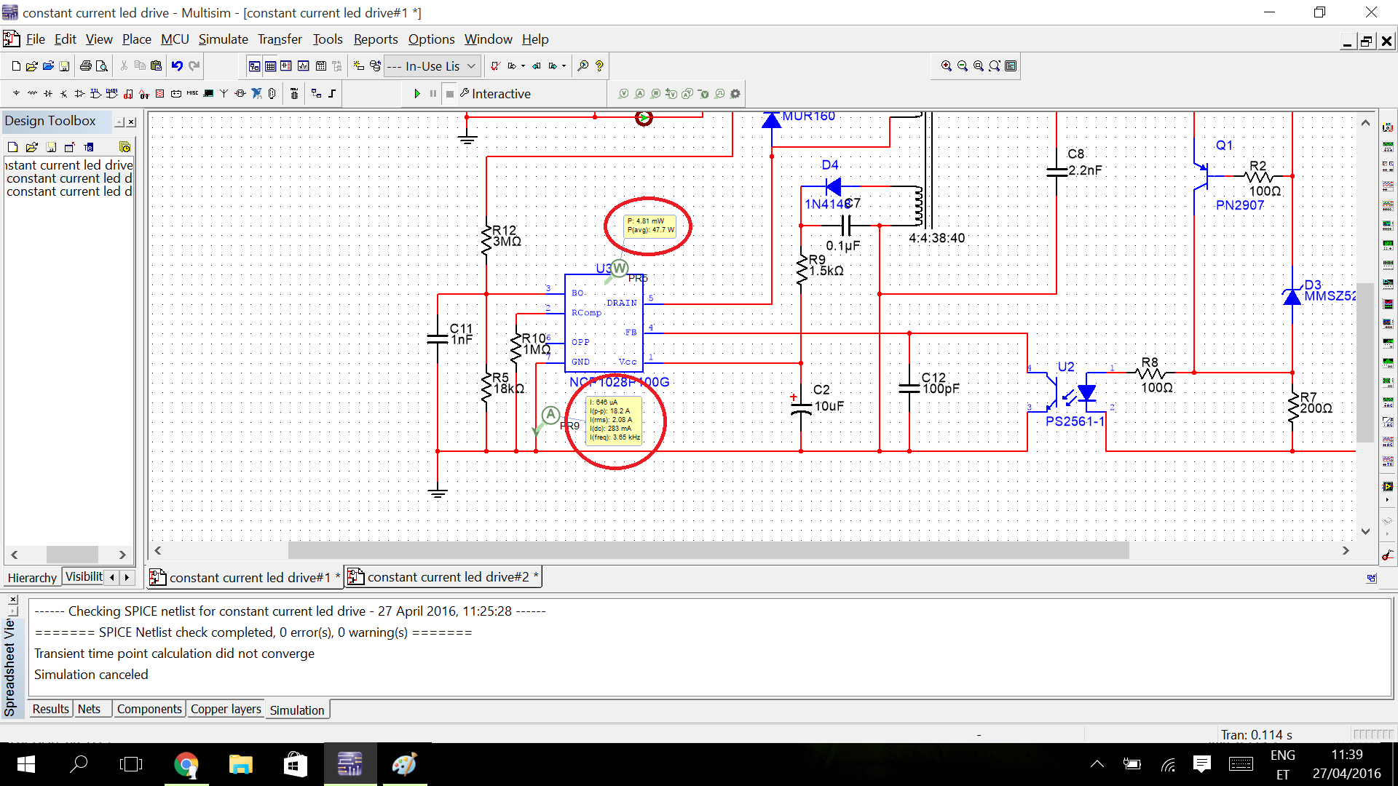Open Interactive analysis settings
This screenshot has height=786, width=1398.
[x=495, y=94]
